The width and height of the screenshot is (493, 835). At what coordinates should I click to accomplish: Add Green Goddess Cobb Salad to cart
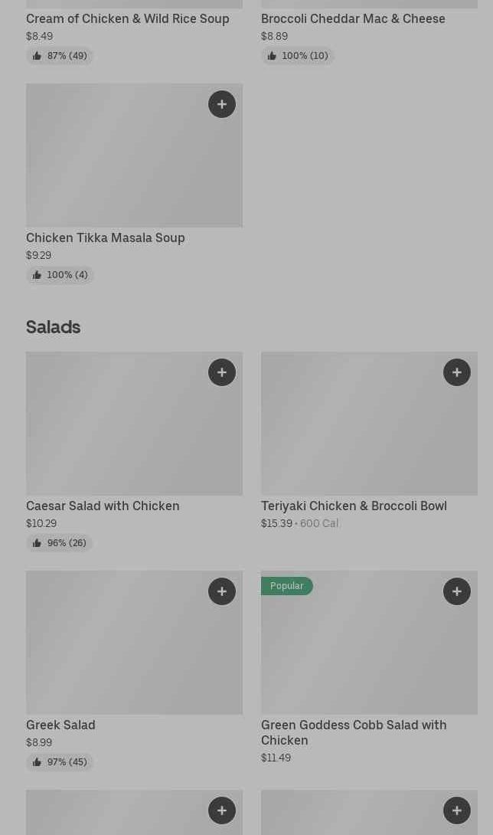(457, 591)
